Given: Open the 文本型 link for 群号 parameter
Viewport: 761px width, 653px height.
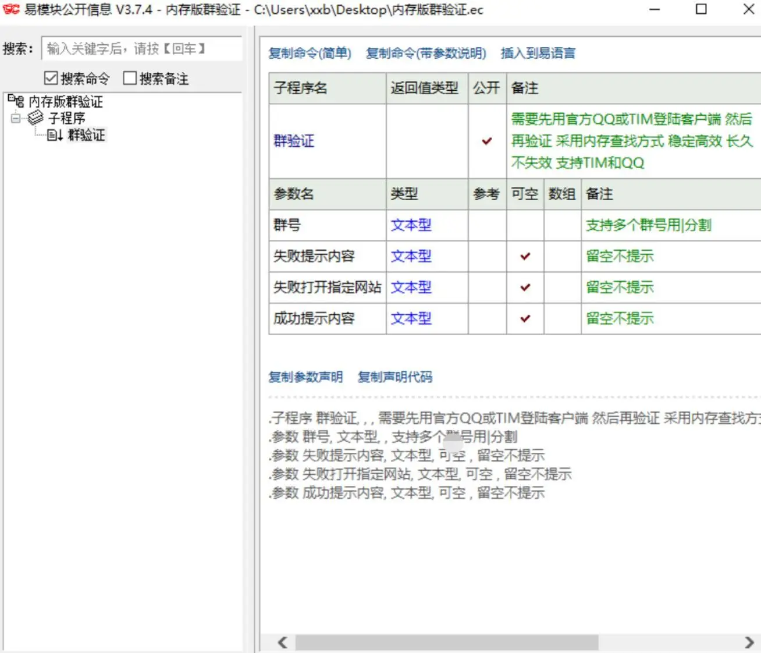Looking at the screenshot, I should click(411, 225).
